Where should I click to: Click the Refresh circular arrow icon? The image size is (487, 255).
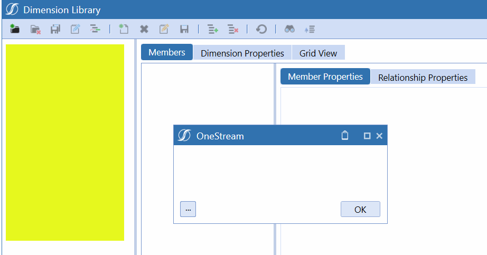(261, 29)
